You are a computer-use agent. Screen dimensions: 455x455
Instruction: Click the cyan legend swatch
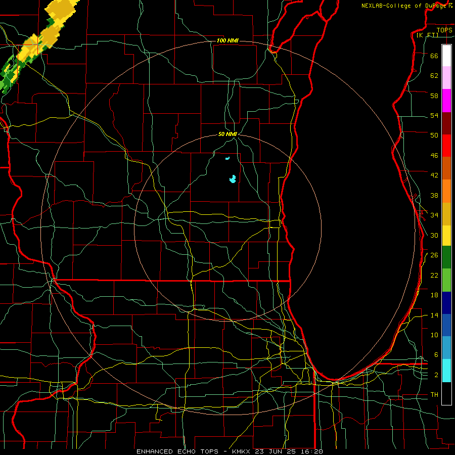(x=446, y=370)
